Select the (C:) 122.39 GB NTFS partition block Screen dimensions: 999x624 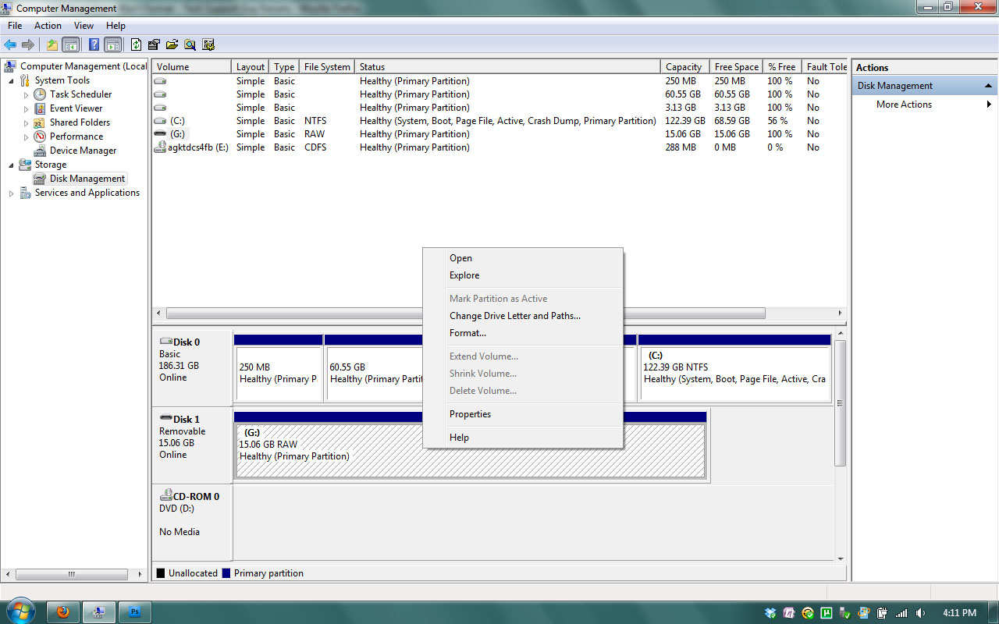(734, 368)
